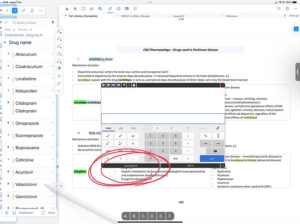Select the pen tool with red dot
Screen dimensions: 300x224
pos(59,39)
